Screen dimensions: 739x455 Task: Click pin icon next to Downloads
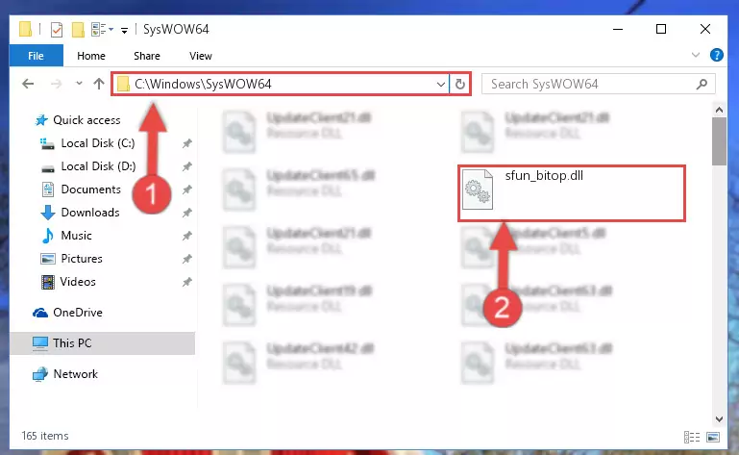[x=187, y=213]
